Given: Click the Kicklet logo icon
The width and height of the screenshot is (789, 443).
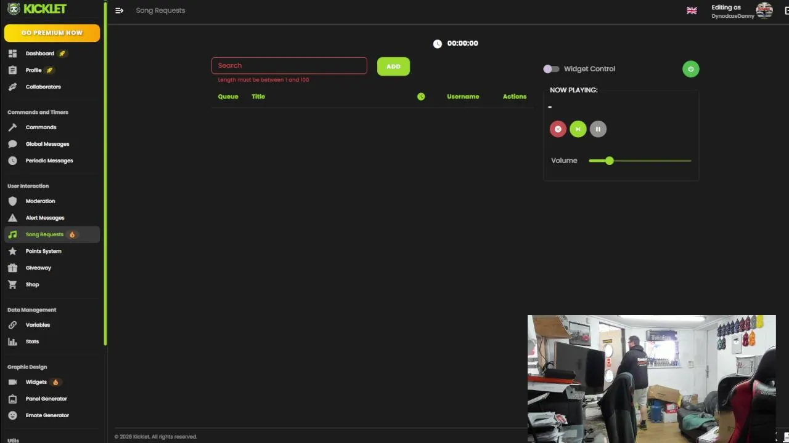Looking at the screenshot, I should [14, 9].
